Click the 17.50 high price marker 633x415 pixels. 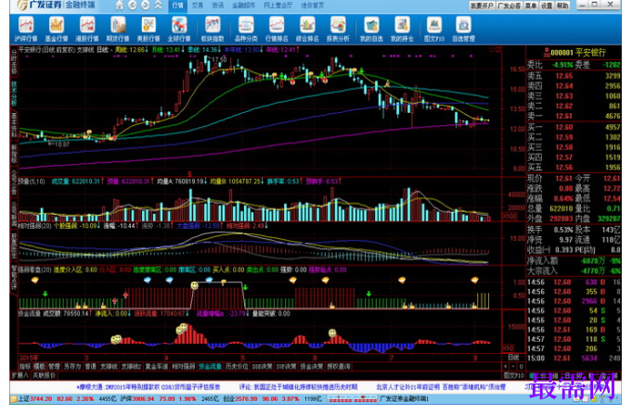tap(219, 59)
